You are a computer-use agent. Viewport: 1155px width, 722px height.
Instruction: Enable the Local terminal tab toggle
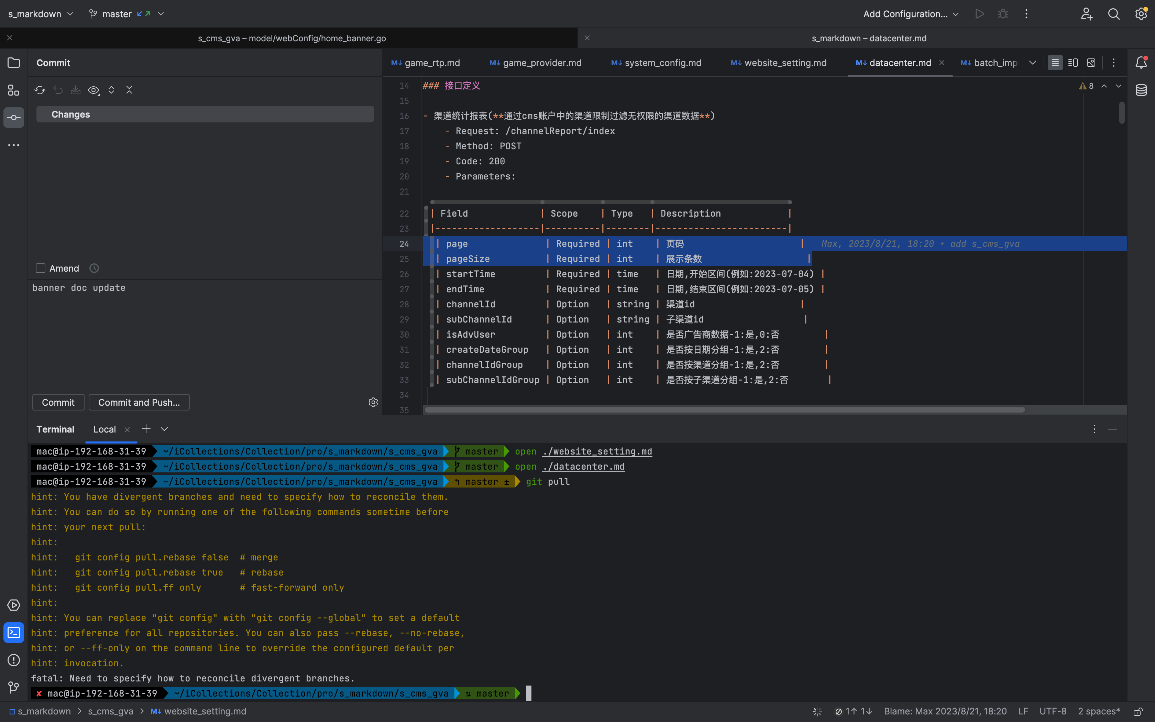(x=104, y=428)
